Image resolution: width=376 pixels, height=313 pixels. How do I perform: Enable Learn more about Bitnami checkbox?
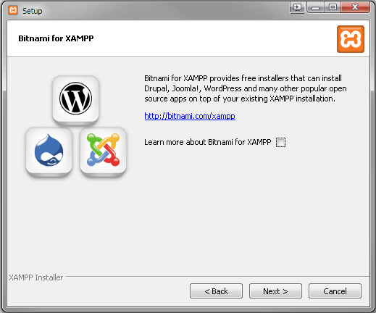click(280, 142)
